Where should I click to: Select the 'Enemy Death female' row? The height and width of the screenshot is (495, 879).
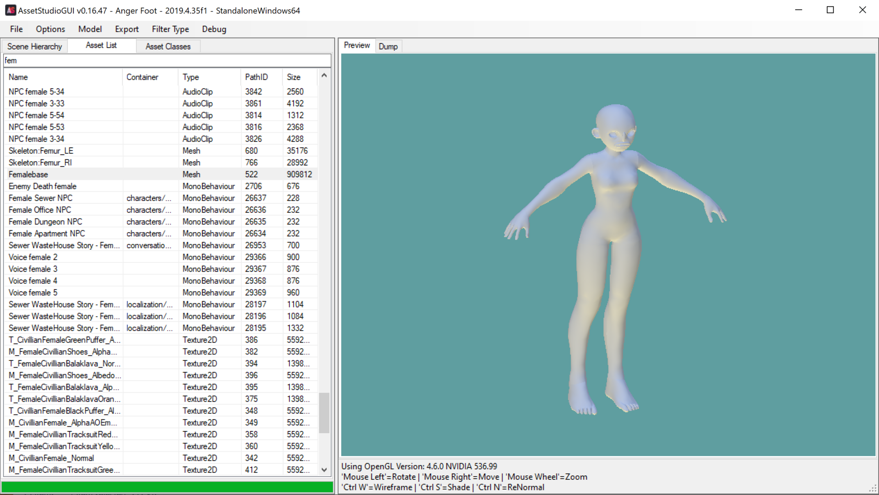click(x=161, y=186)
